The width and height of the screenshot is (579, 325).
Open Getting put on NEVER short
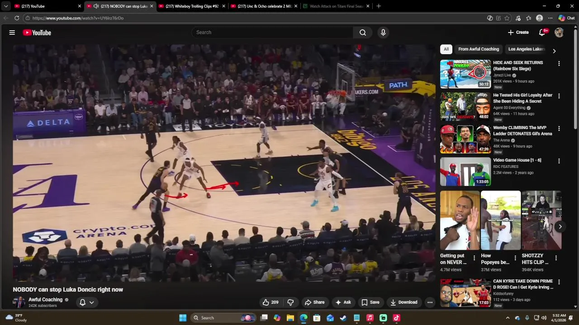pos(460,220)
